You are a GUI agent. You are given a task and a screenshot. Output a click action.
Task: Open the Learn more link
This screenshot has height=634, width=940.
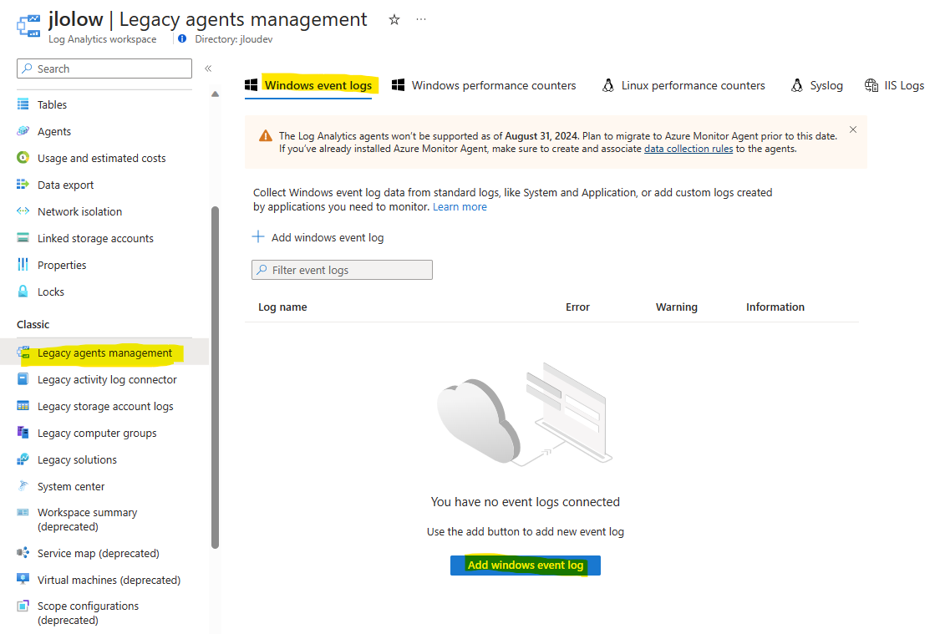tap(460, 207)
